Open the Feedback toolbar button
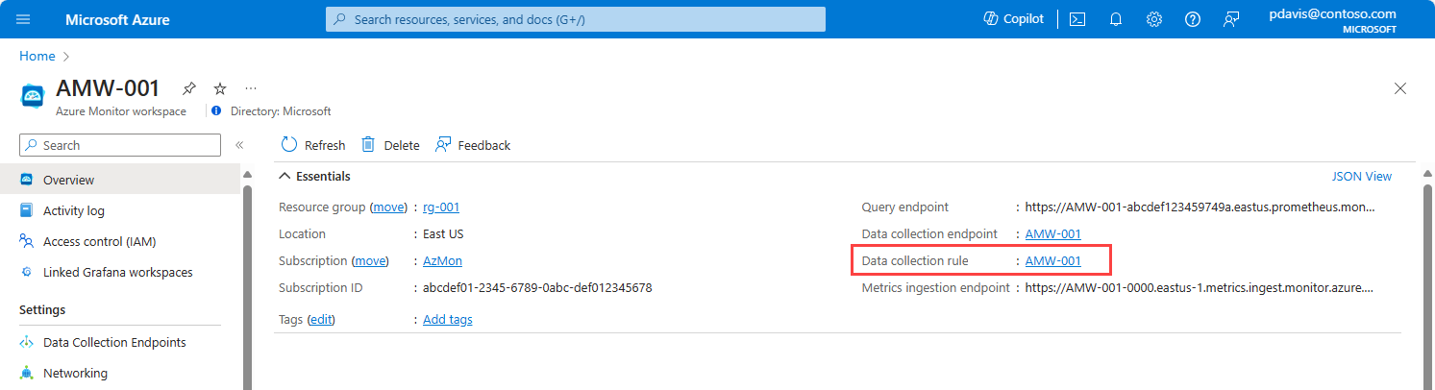 473,145
